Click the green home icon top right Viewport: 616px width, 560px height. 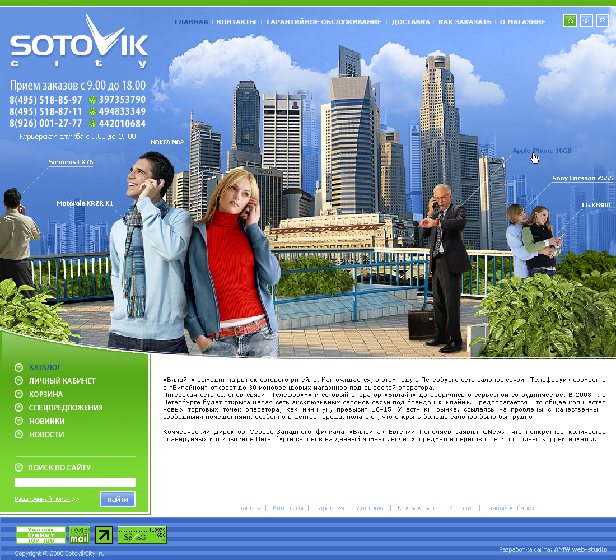pyautogui.click(x=570, y=21)
